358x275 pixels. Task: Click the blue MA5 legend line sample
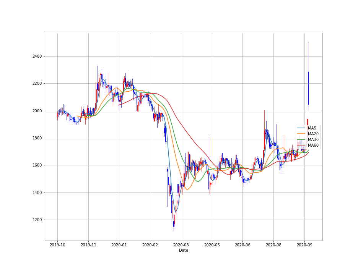[x=301, y=128]
